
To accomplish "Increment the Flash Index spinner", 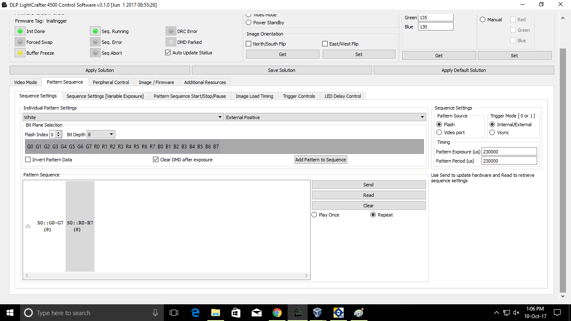I will click(x=59, y=132).
